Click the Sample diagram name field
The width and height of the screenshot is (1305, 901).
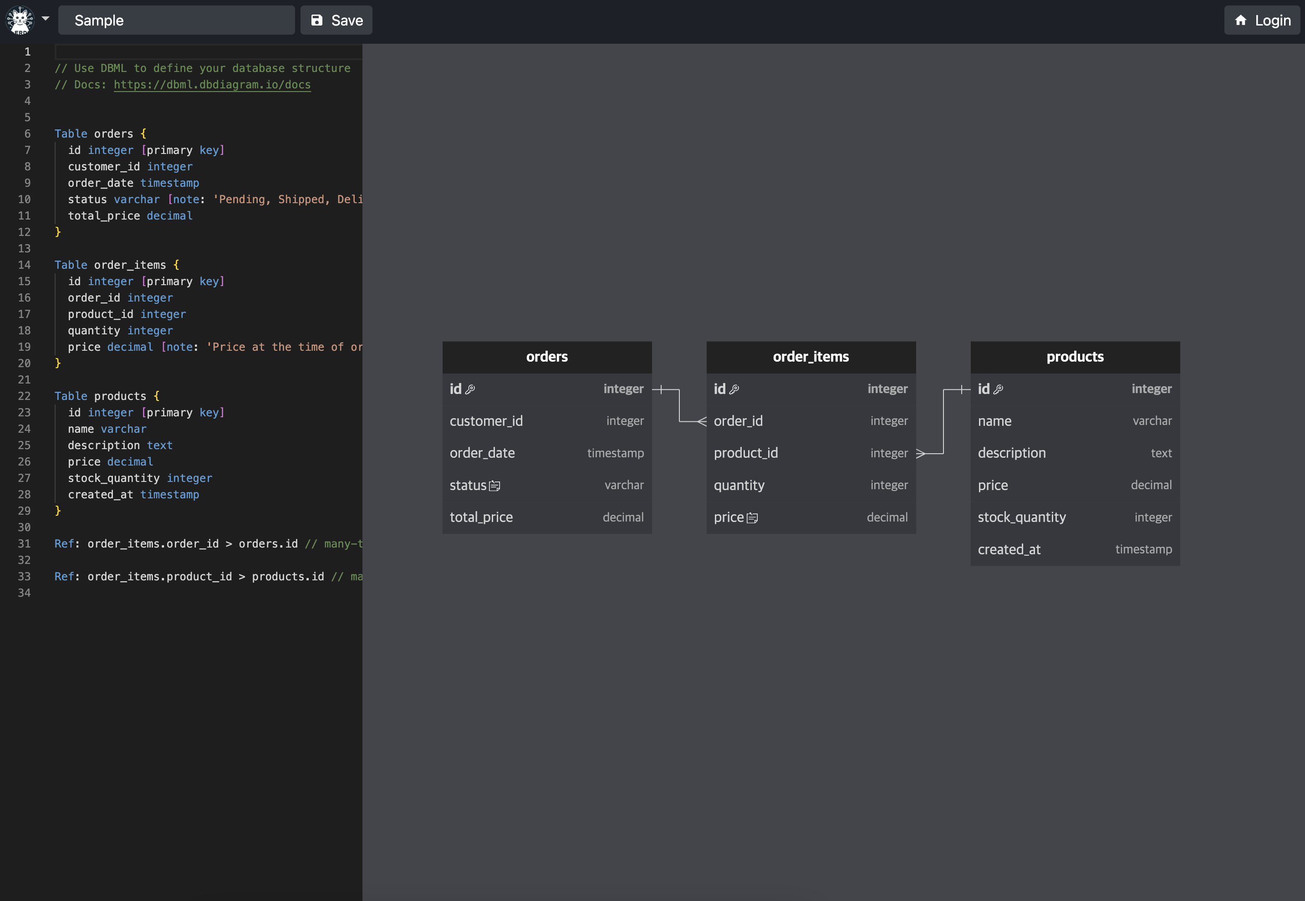click(176, 20)
